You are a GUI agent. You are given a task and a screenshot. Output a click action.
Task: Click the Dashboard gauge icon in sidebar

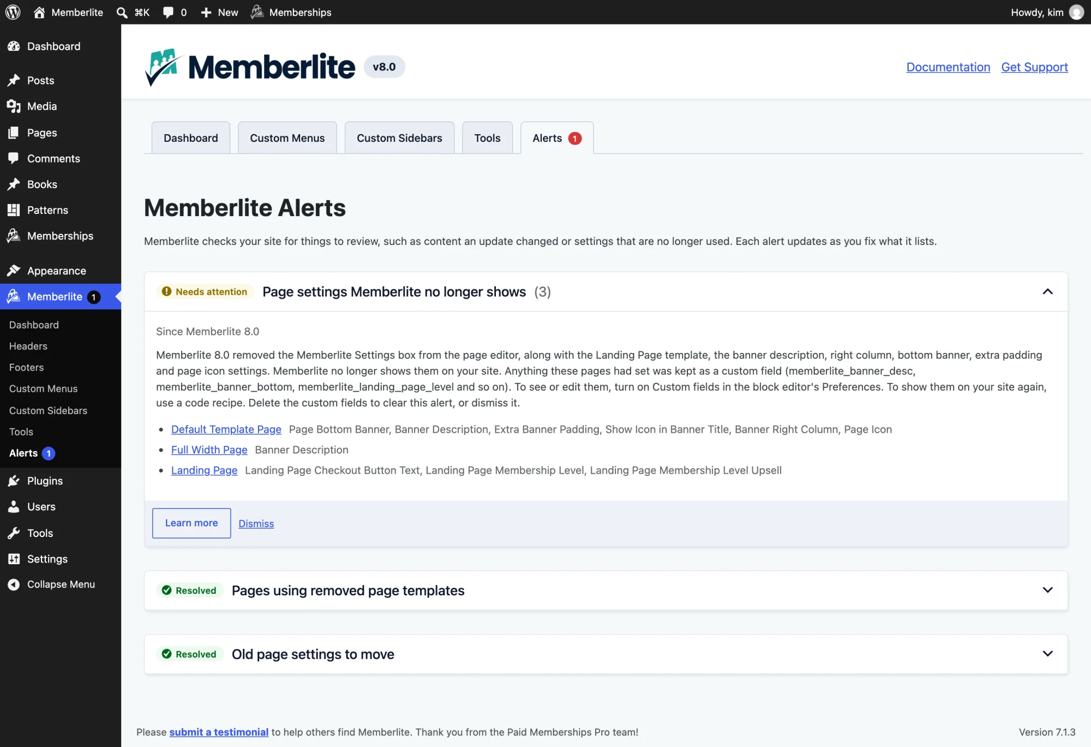click(x=14, y=46)
